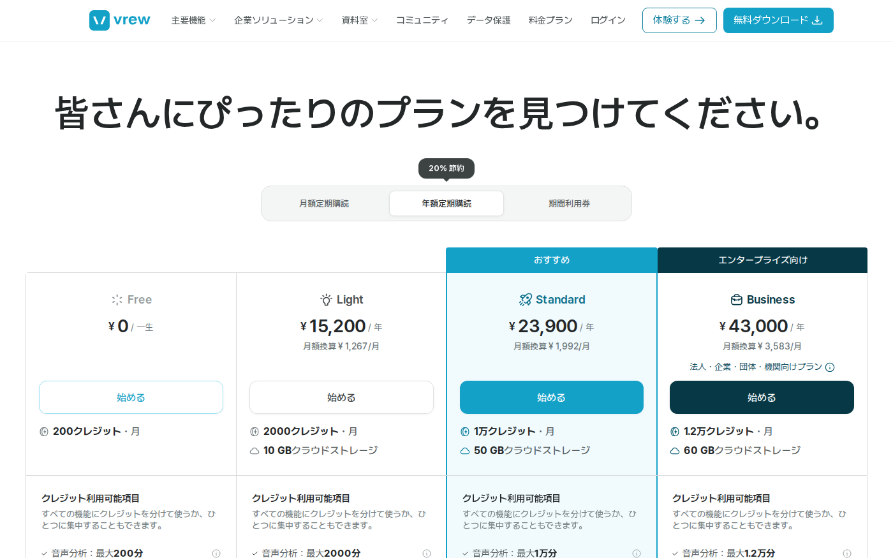Click the Vrew logo icon
The image size is (893, 558).
[100, 20]
